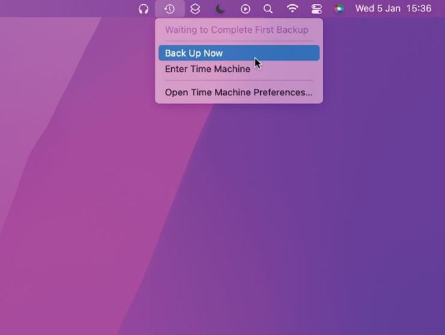The width and height of the screenshot is (445, 335).
Task: Click the separator line above Back Up Now
Action: pos(238,42)
